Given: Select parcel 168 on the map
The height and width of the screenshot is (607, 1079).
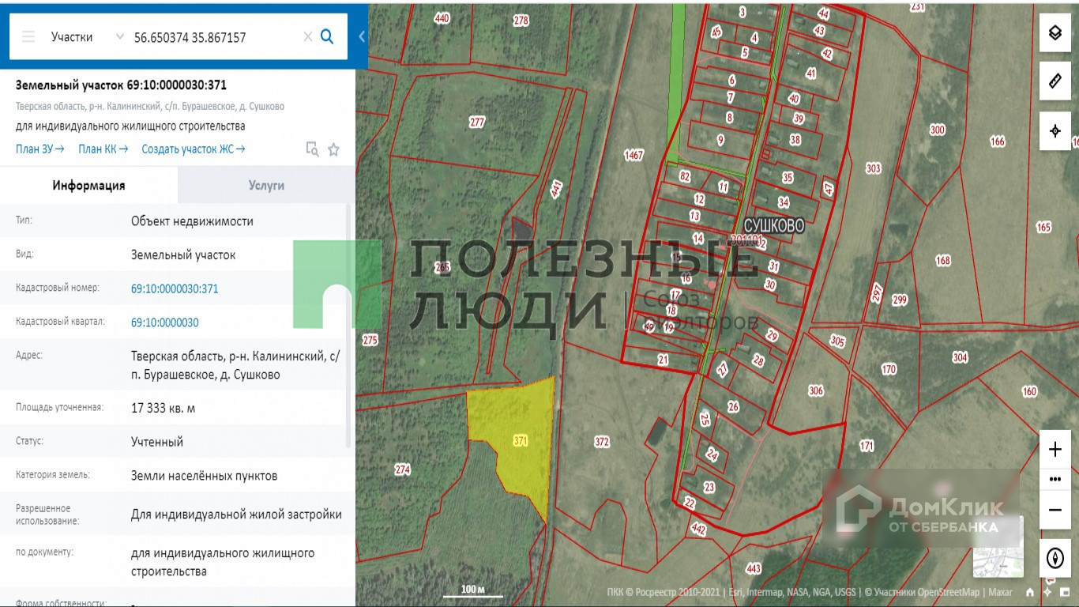Looking at the screenshot, I should (x=943, y=260).
